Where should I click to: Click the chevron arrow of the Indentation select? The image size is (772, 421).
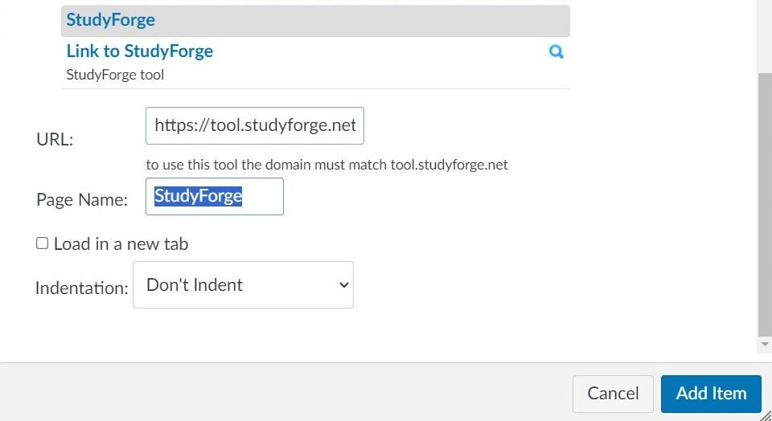(343, 285)
